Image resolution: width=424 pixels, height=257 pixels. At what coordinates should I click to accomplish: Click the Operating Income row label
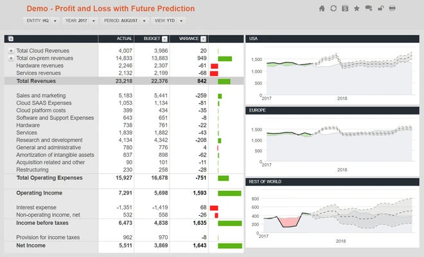click(x=39, y=193)
